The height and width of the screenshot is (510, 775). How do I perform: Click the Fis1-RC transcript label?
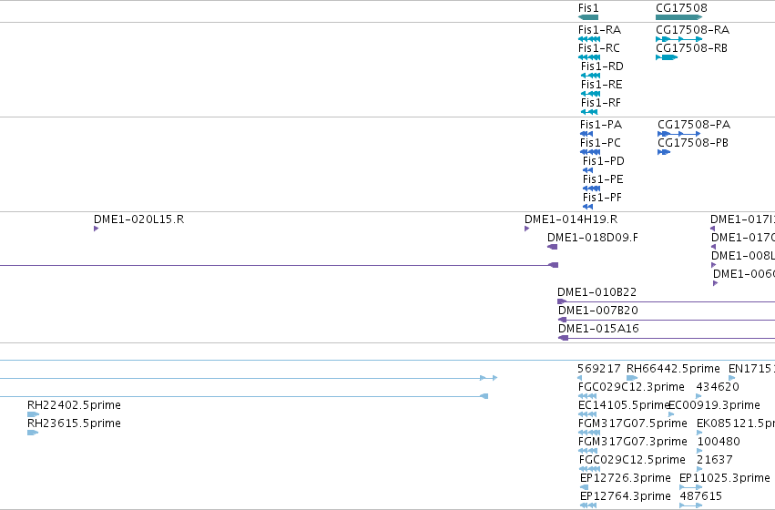click(598, 48)
